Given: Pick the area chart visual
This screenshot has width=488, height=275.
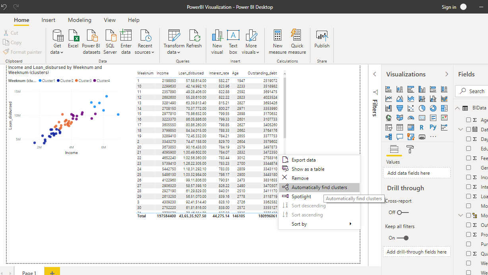Looking at the screenshot, I should (x=400, y=99).
